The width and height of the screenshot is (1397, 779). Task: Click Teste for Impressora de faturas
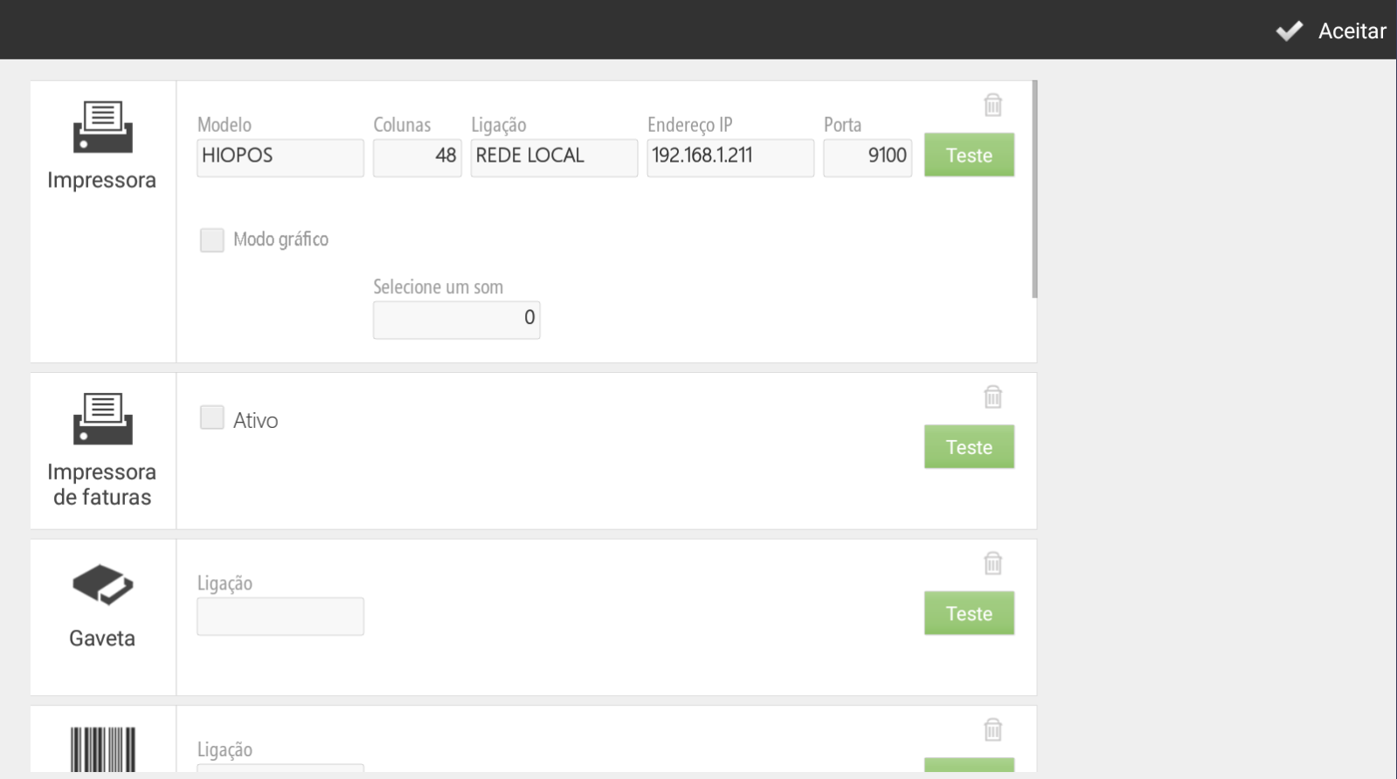click(969, 446)
